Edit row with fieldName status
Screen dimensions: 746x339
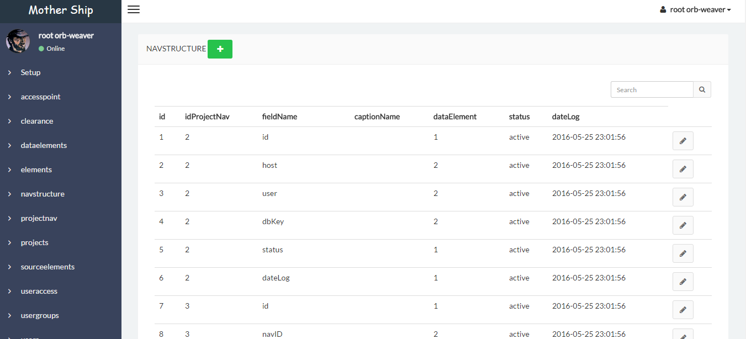pos(682,253)
